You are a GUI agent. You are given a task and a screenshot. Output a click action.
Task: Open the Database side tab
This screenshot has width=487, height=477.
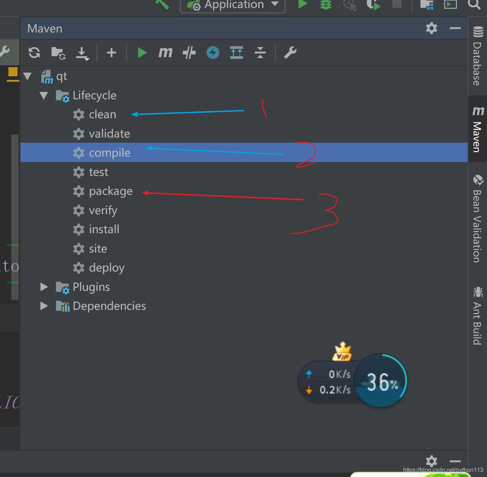478,55
